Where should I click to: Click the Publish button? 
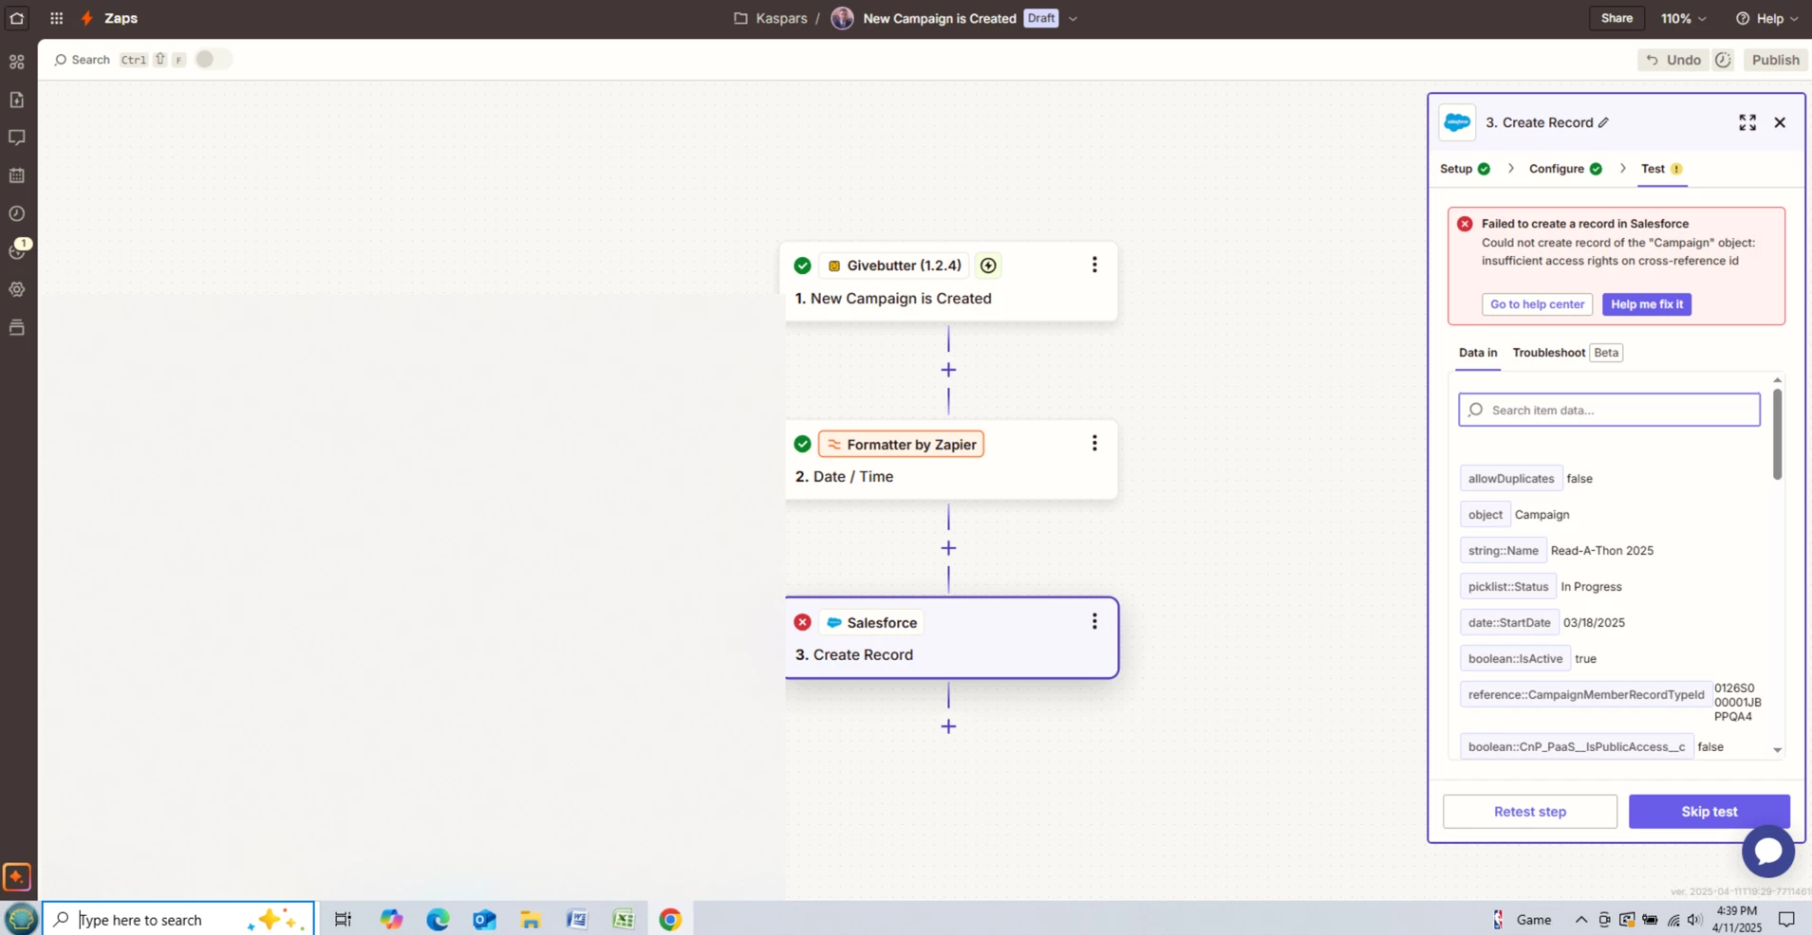pyautogui.click(x=1775, y=60)
